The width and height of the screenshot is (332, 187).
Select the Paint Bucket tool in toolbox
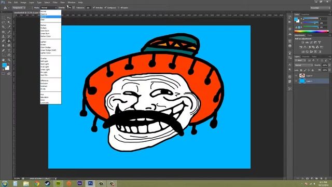pyautogui.click(x=9, y=41)
